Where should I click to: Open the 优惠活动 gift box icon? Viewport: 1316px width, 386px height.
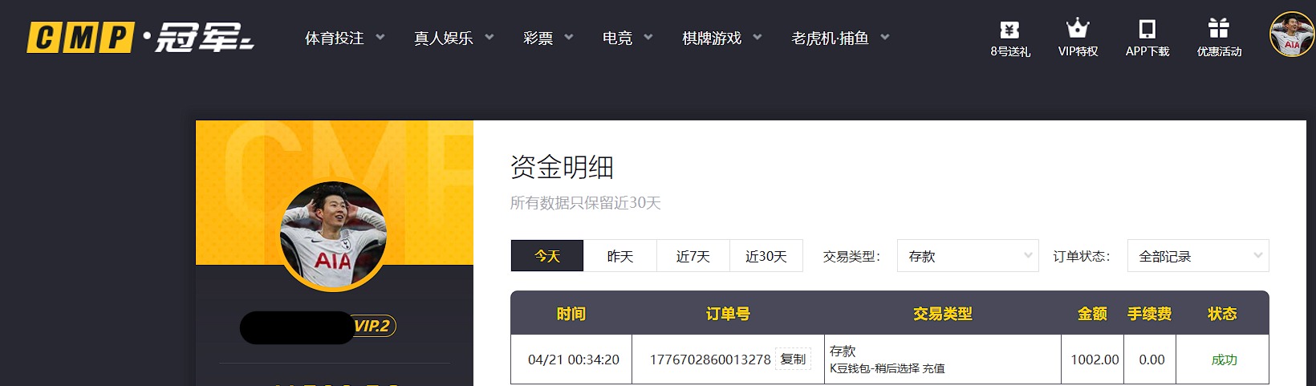[x=1219, y=28]
